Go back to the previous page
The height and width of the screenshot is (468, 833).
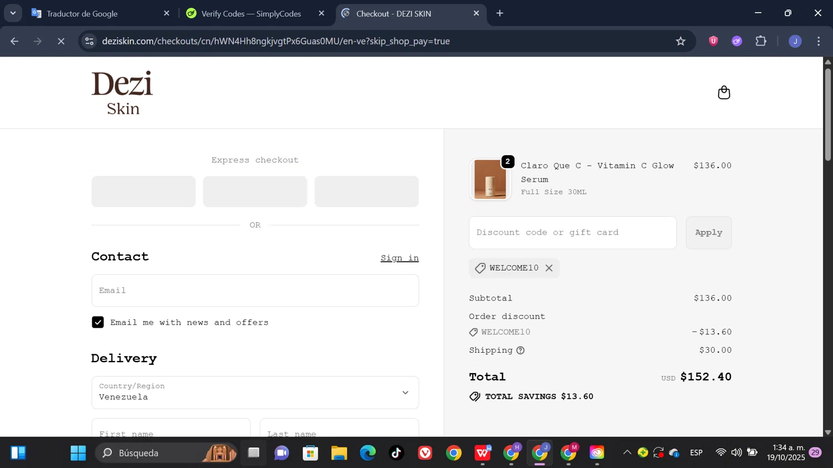pyautogui.click(x=14, y=41)
